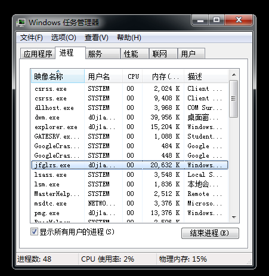Image resolution: width=269 pixels, height=276 pixels.
Task: Click the scrollbar down arrow
Action: click(x=234, y=217)
